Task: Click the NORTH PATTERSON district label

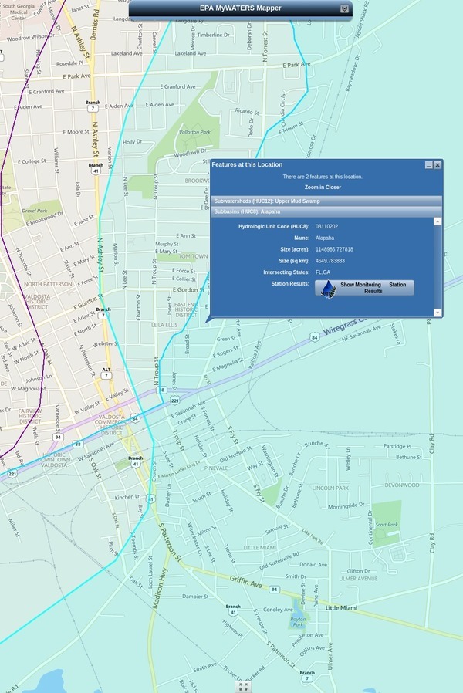Action: pyautogui.click(x=48, y=284)
